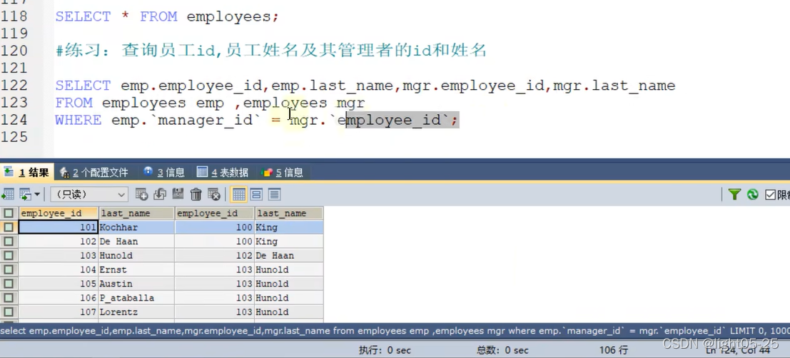Click the highlighted employee_id in WHERE clause
Viewport: 790px width, 358px height.
(x=393, y=121)
